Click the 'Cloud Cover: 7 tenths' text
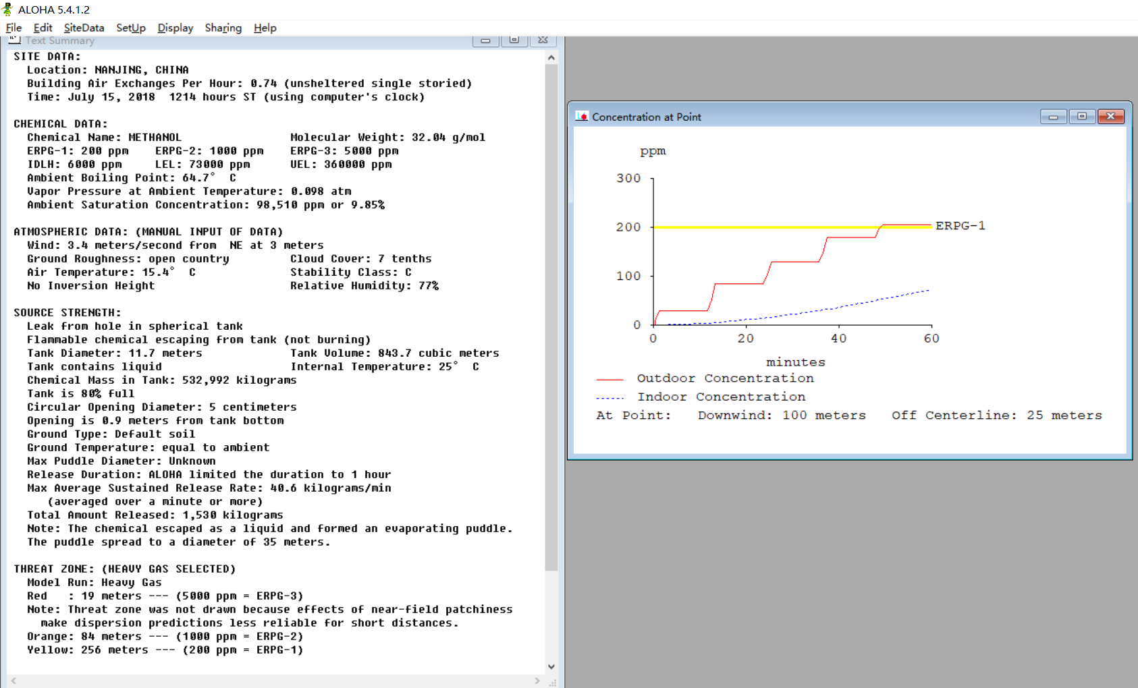The height and width of the screenshot is (688, 1138). [x=361, y=259]
